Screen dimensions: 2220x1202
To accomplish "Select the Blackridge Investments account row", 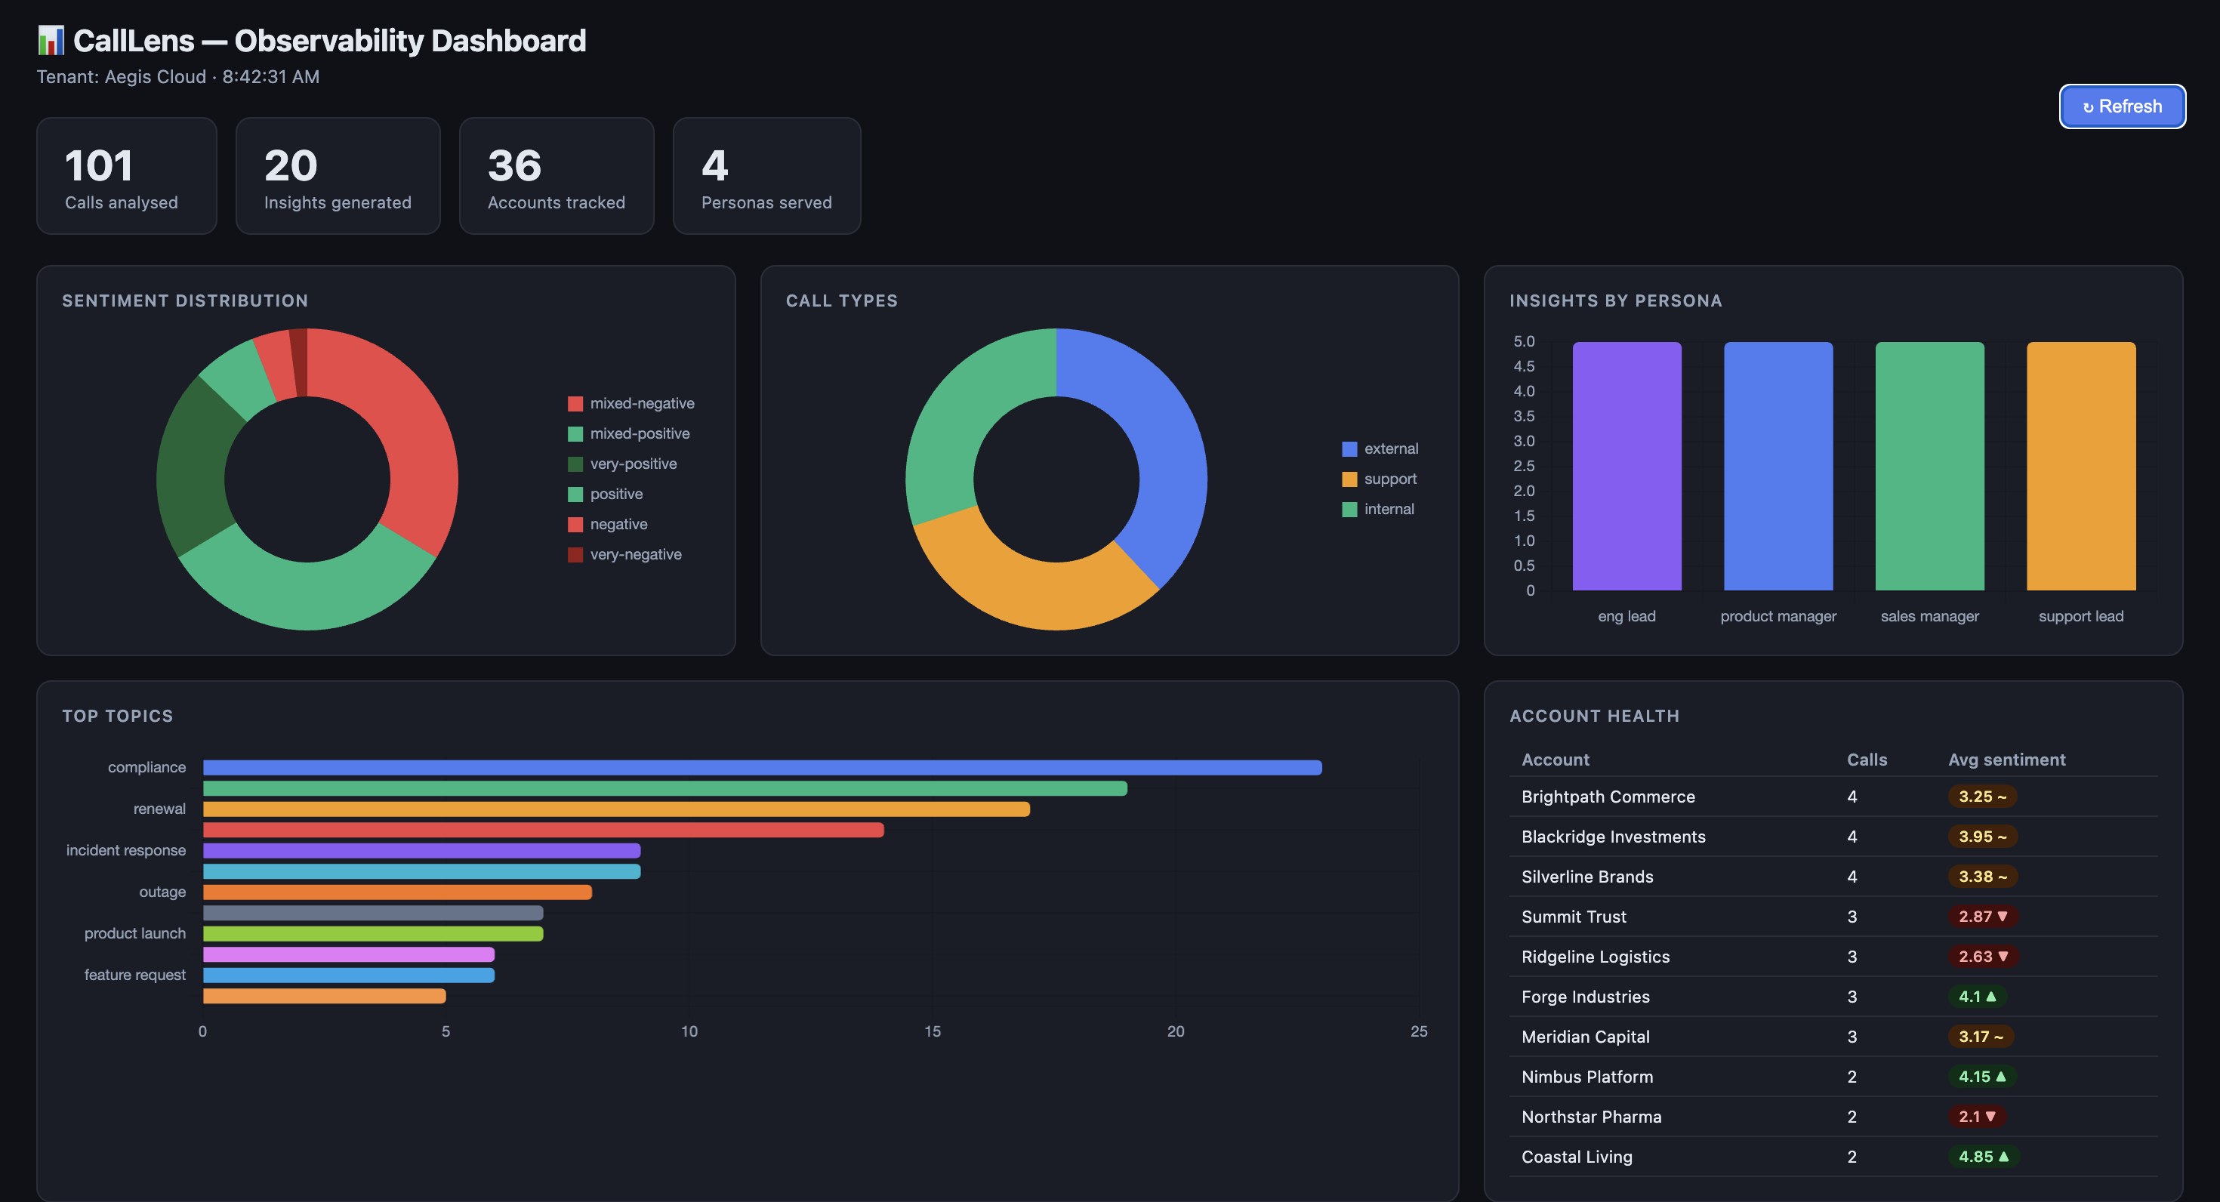I will coord(1833,837).
